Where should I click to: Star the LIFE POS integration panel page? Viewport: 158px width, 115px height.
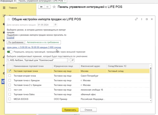[x=54, y=7]
